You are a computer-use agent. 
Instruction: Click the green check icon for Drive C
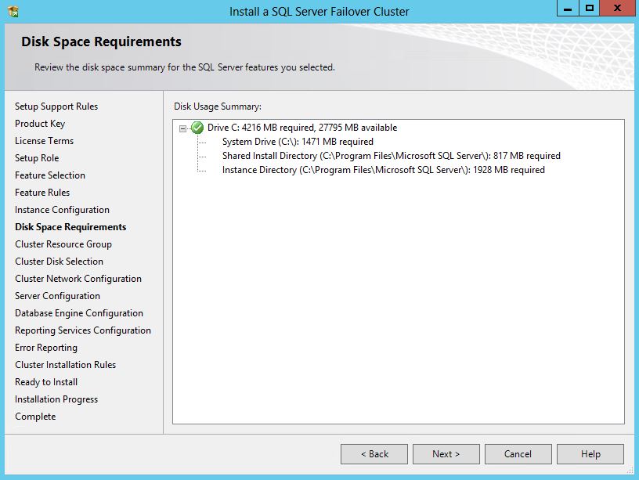tap(197, 128)
